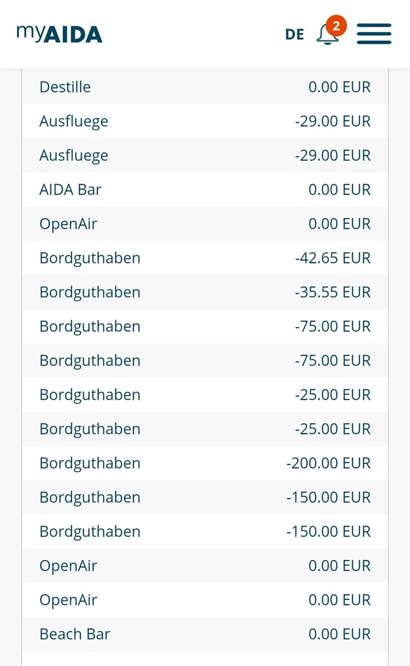This screenshot has height=666, width=410.
Task: Select the Ausfluege entry directly above AIDA Bar
Action: point(74,155)
